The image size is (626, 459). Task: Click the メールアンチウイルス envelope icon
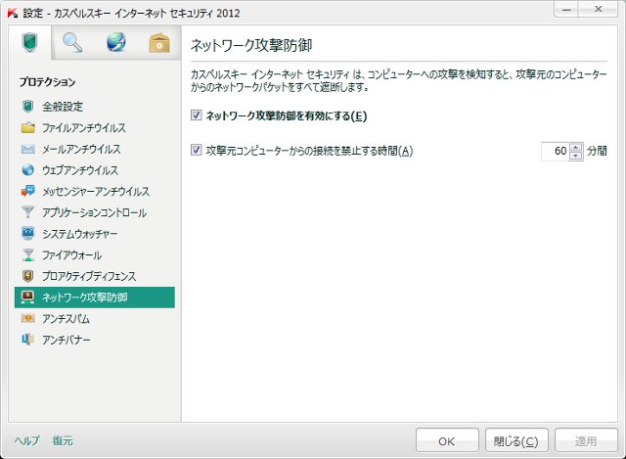(x=27, y=149)
